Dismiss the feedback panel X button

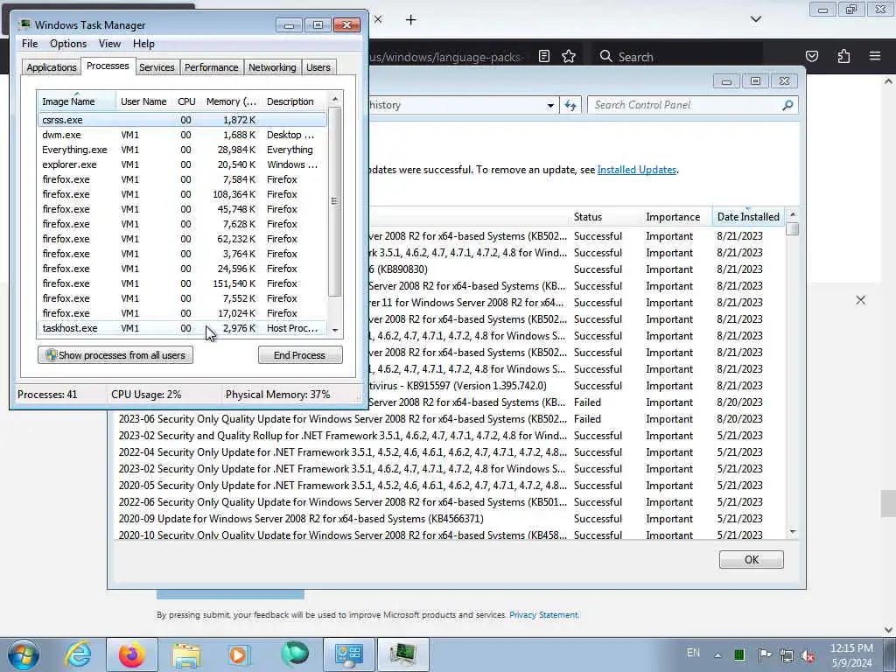click(x=861, y=300)
